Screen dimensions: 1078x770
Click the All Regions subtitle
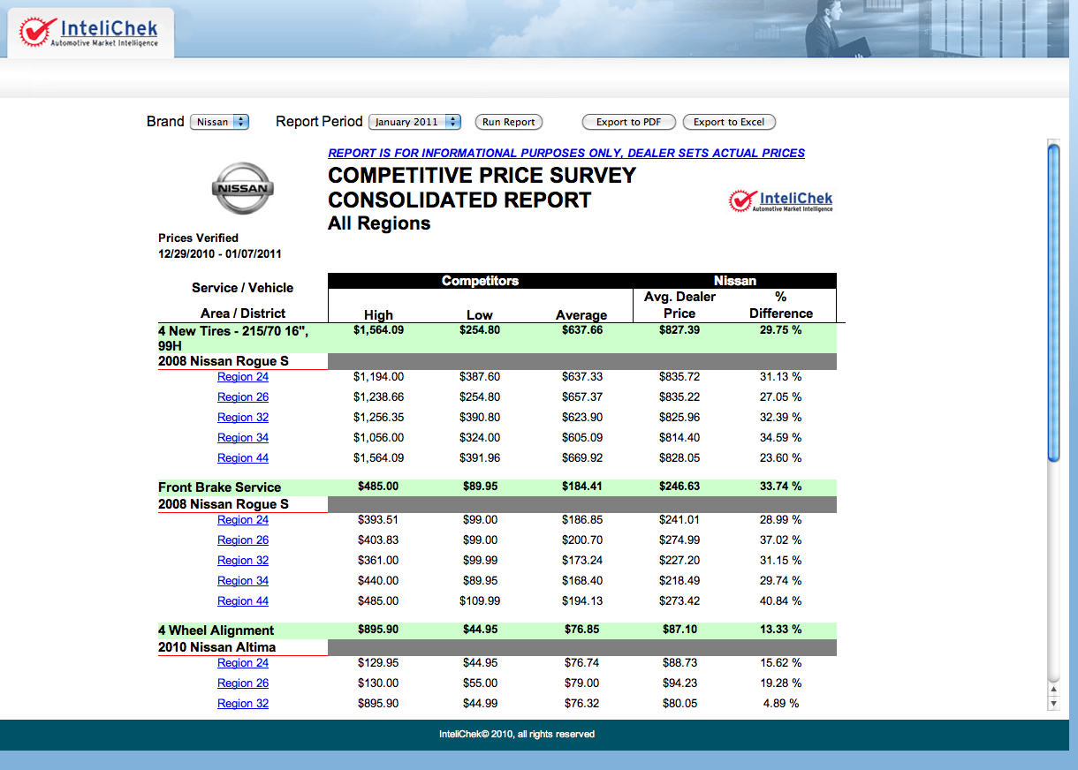pyautogui.click(x=379, y=223)
